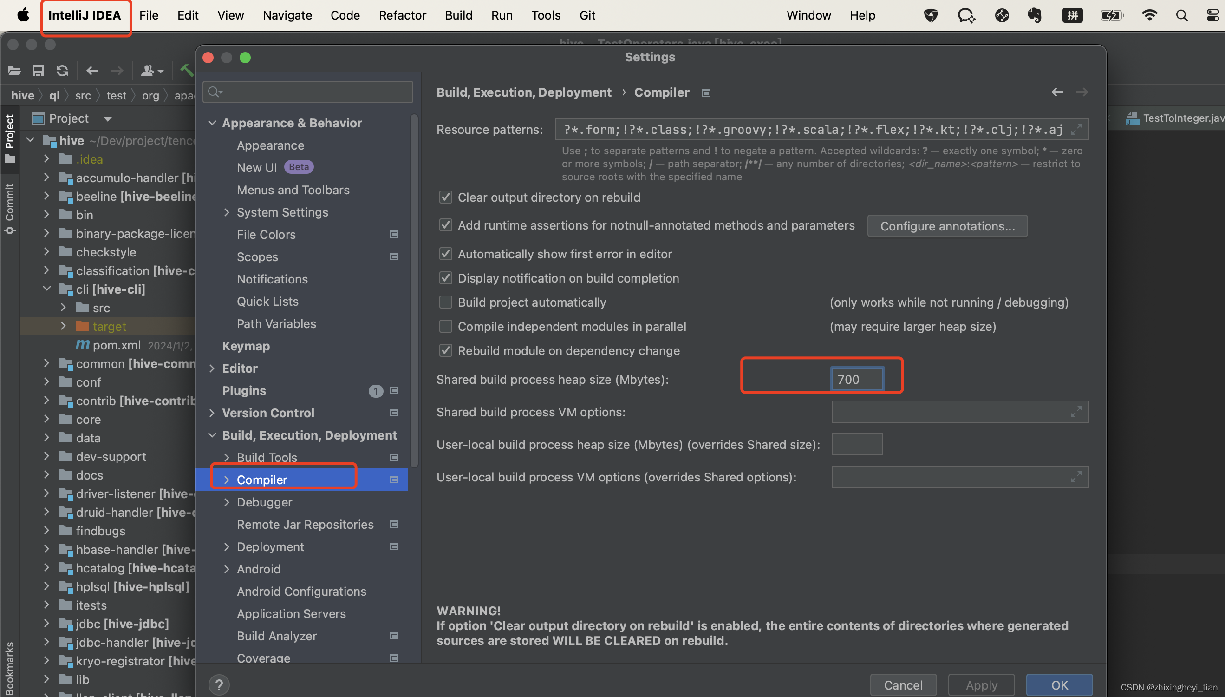This screenshot has height=697, width=1225.
Task: Enable Compile independent modules in parallel
Action: pyautogui.click(x=445, y=327)
